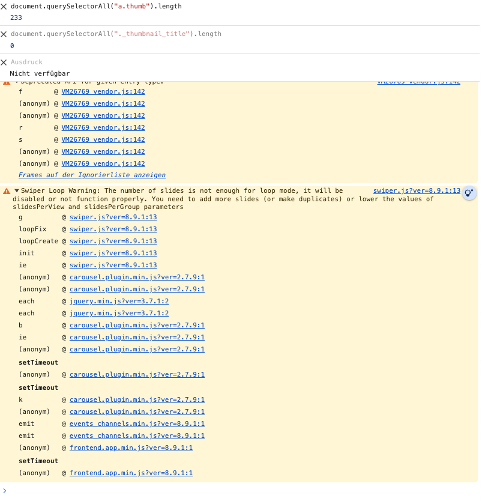
Task: Collapse the Deprecated API warning entry
Action: pyautogui.click(x=17, y=82)
